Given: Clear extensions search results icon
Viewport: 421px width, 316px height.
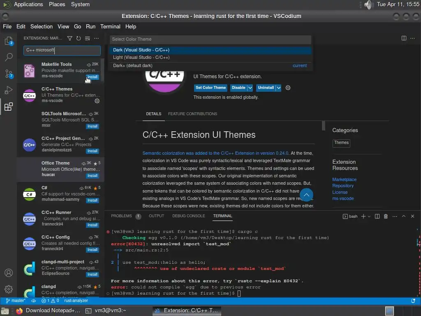Looking at the screenshot, I should 88,38.
